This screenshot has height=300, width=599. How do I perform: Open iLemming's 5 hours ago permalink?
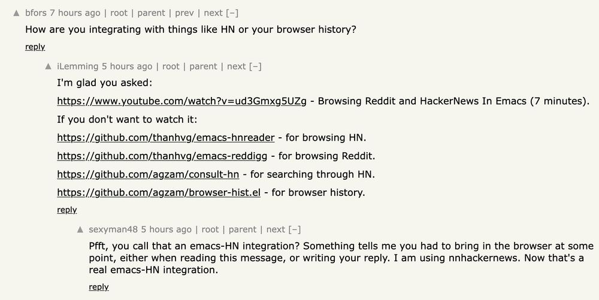coord(127,66)
